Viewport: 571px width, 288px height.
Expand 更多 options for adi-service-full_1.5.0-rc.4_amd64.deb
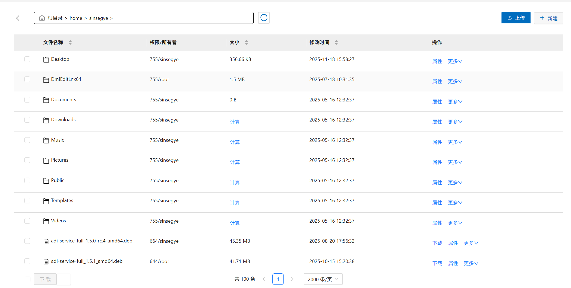pyautogui.click(x=471, y=243)
